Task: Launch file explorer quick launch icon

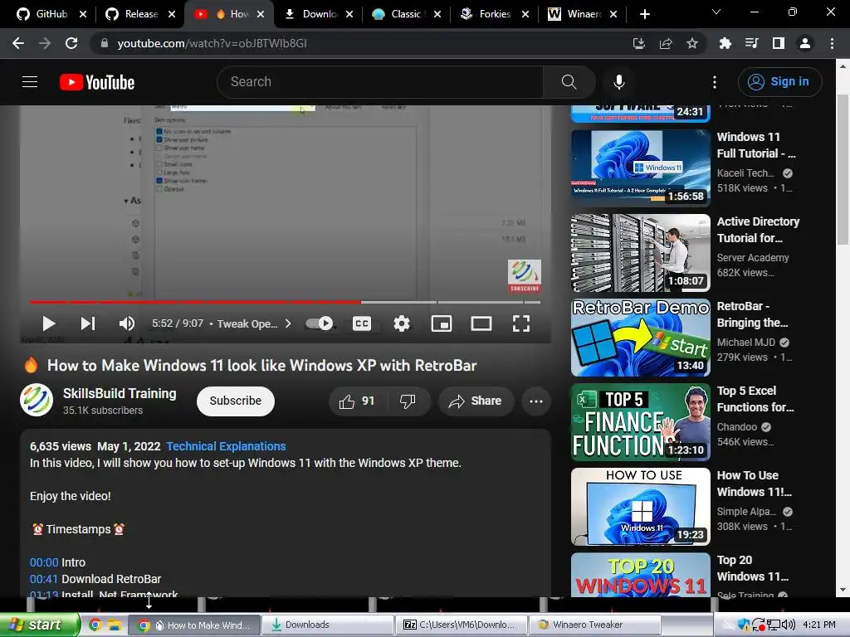Action: pyautogui.click(x=114, y=625)
